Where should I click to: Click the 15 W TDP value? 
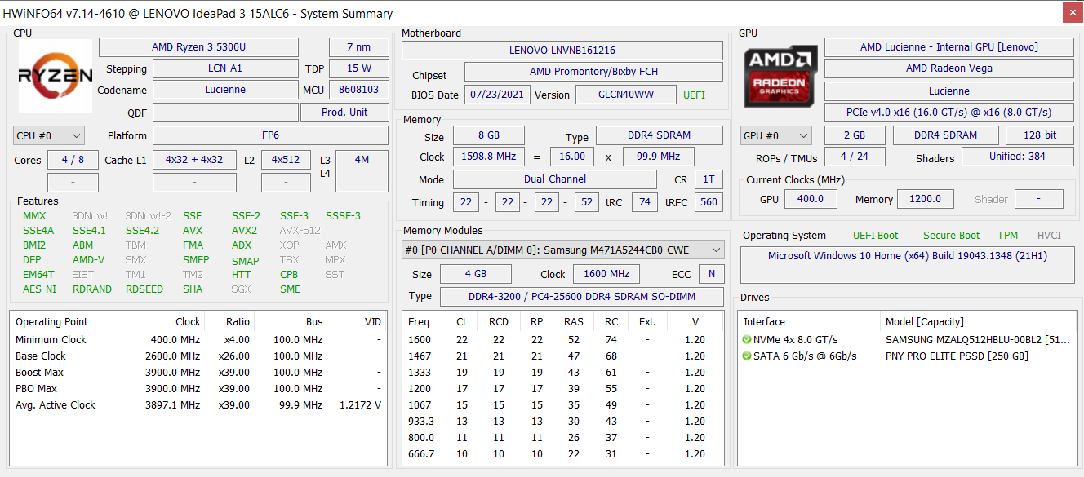point(358,69)
